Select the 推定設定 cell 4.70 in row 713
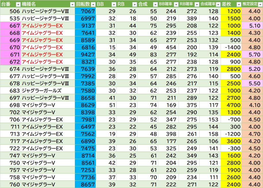Screen dimensions: 263x188 pyautogui.click(x=252, y=134)
